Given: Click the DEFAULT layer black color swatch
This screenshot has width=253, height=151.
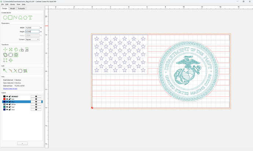Looking at the screenshot, I should (x=4, y=96).
